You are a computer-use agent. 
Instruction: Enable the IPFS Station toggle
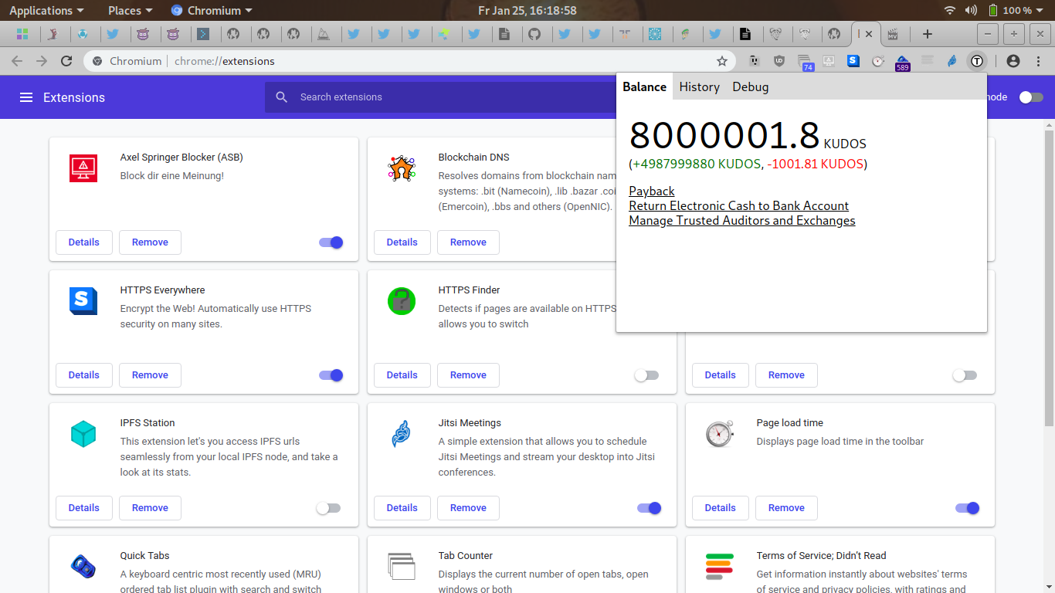point(328,508)
